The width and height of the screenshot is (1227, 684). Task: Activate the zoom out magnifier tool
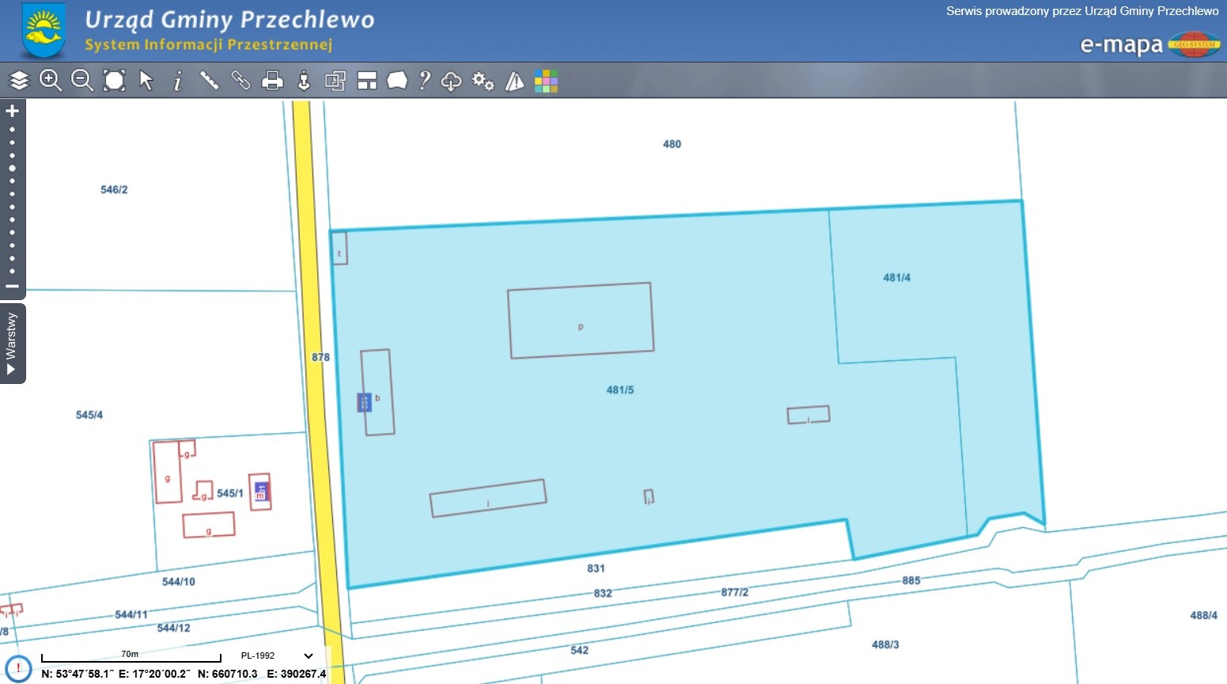coord(82,80)
